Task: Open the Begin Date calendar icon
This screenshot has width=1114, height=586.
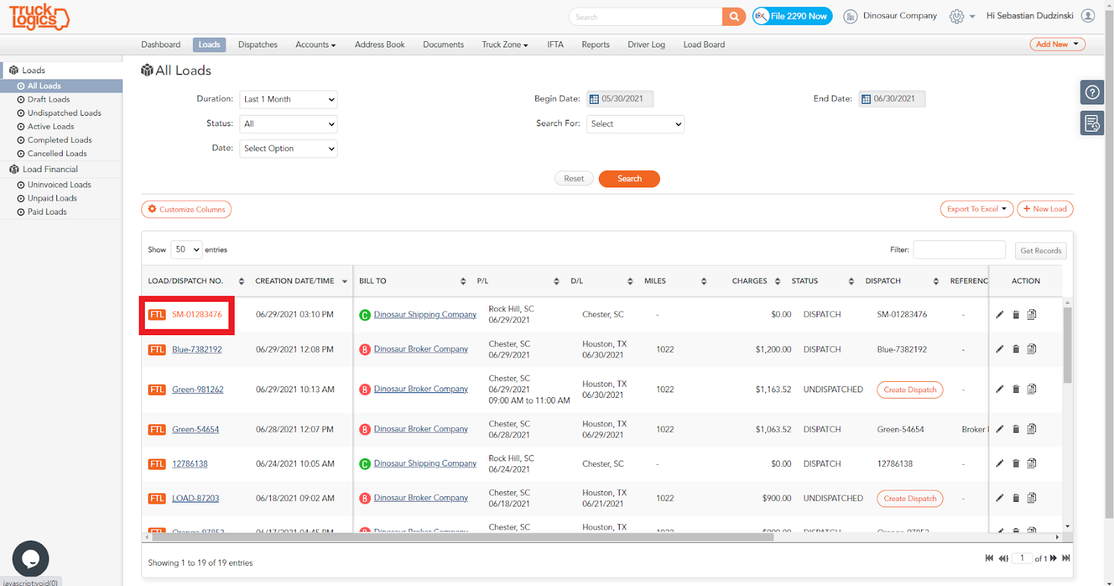Action: (594, 99)
